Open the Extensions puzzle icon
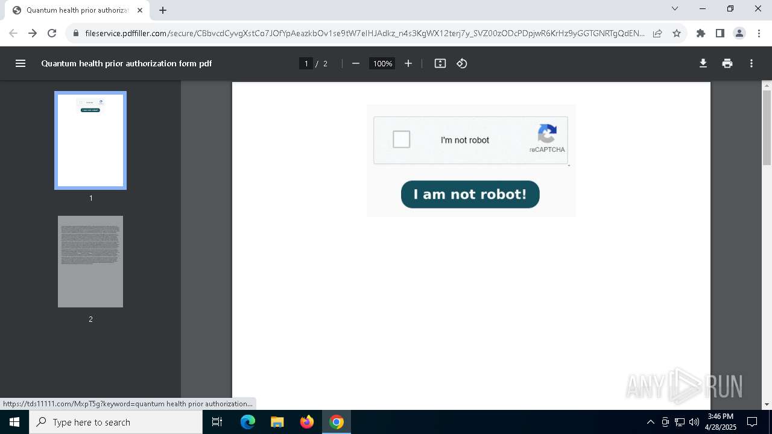The width and height of the screenshot is (772, 434). [701, 33]
